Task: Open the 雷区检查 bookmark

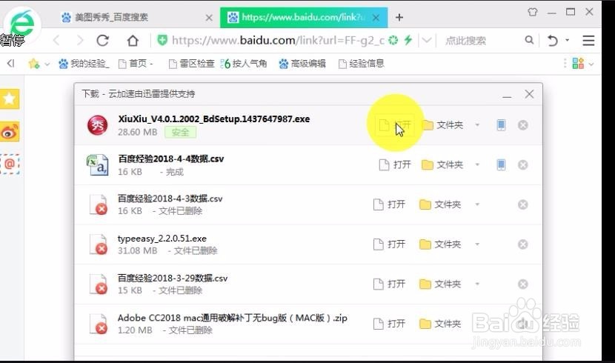Action: click(191, 64)
